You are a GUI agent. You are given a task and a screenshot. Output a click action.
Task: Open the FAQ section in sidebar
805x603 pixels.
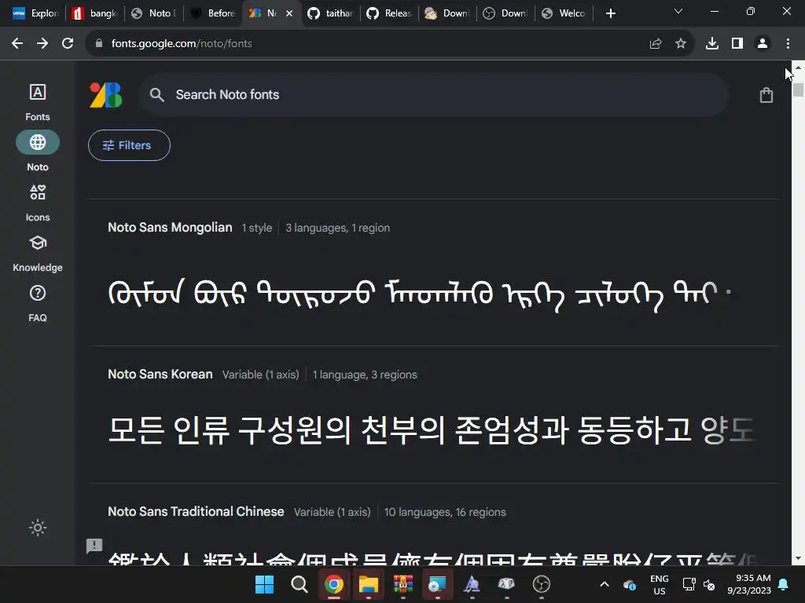(x=38, y=304)
